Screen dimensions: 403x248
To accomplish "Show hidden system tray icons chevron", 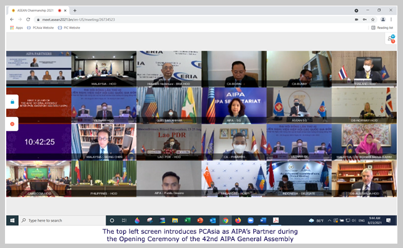I will [329, 221].
